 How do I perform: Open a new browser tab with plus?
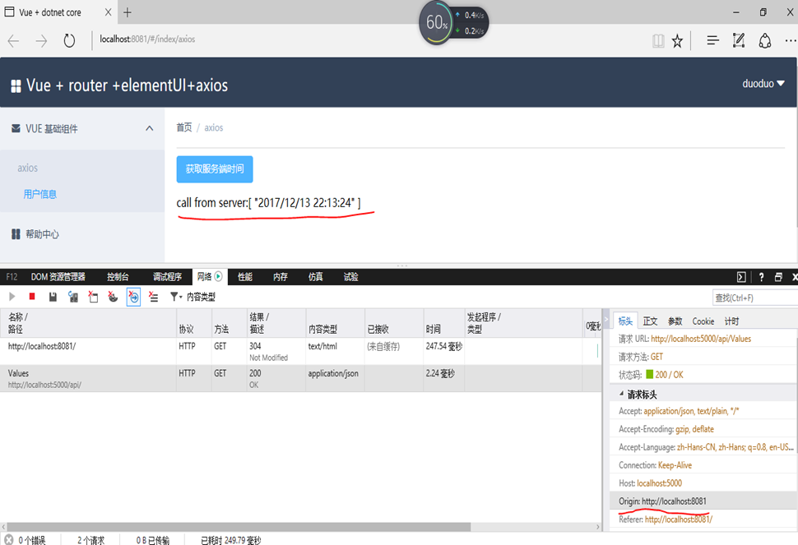tap(128, 12)
